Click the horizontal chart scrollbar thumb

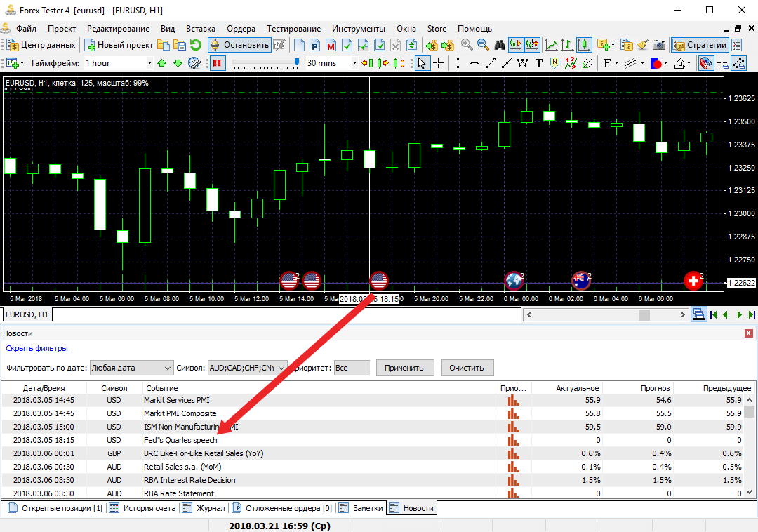[x=644, y=314]
